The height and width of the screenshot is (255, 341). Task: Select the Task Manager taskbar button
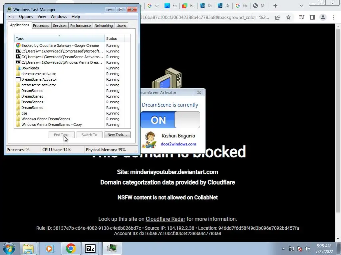coord(112,248)
